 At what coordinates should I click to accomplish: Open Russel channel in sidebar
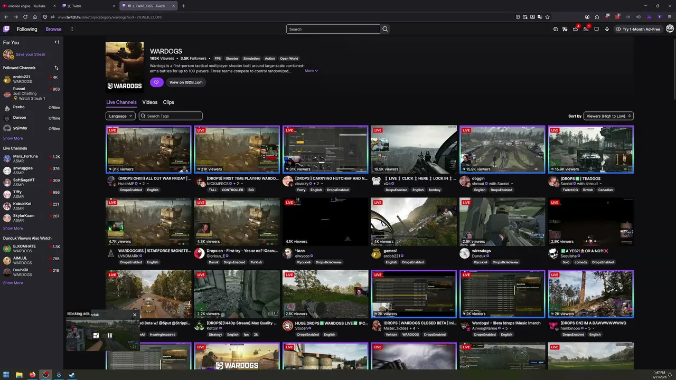coord(32,93)
